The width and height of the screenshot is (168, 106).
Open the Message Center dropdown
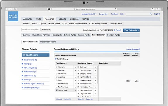89,14
